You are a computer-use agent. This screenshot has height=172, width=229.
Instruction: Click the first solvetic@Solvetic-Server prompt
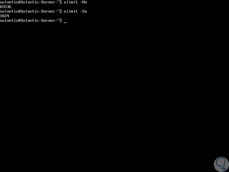coord(31,2)
